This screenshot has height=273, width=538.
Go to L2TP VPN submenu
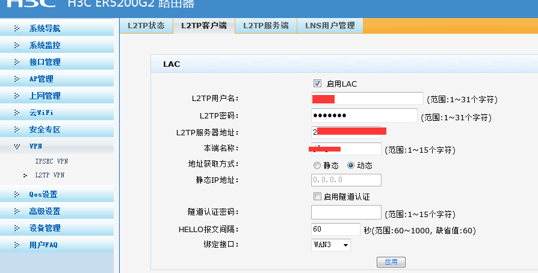click(x=50, y=175)
